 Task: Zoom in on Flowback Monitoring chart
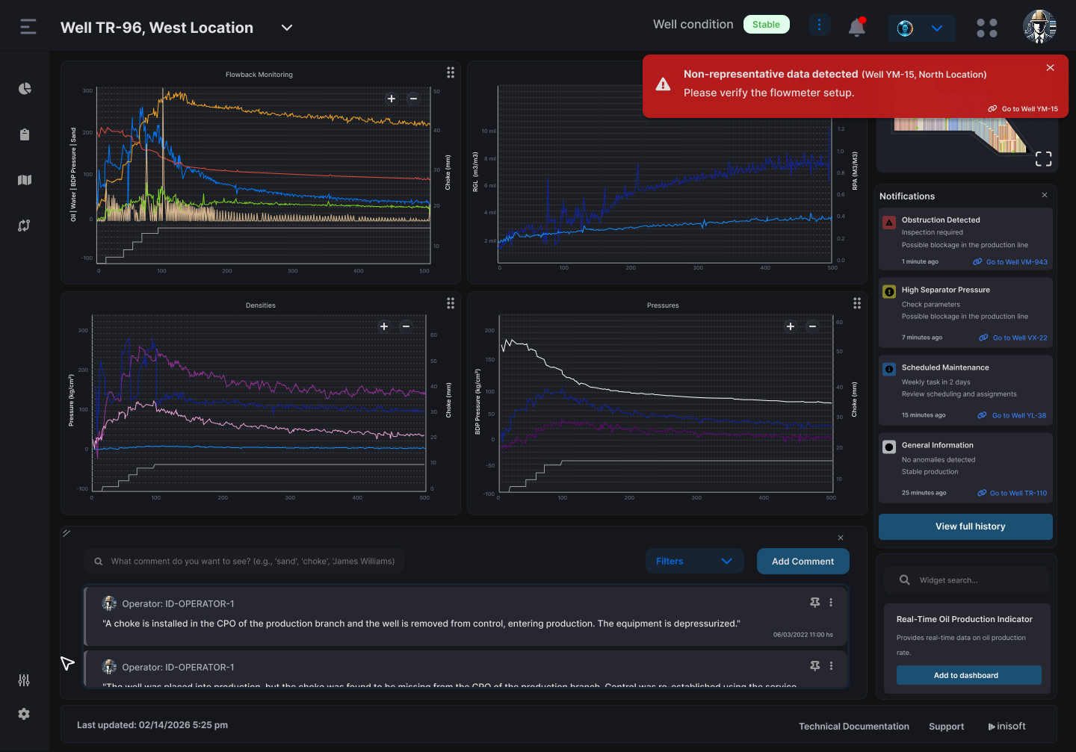click(392, 99)
